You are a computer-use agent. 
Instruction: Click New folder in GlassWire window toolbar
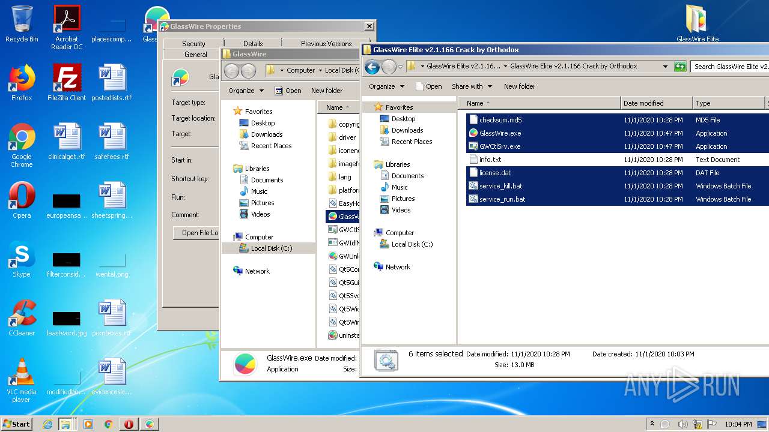point(327,91)
